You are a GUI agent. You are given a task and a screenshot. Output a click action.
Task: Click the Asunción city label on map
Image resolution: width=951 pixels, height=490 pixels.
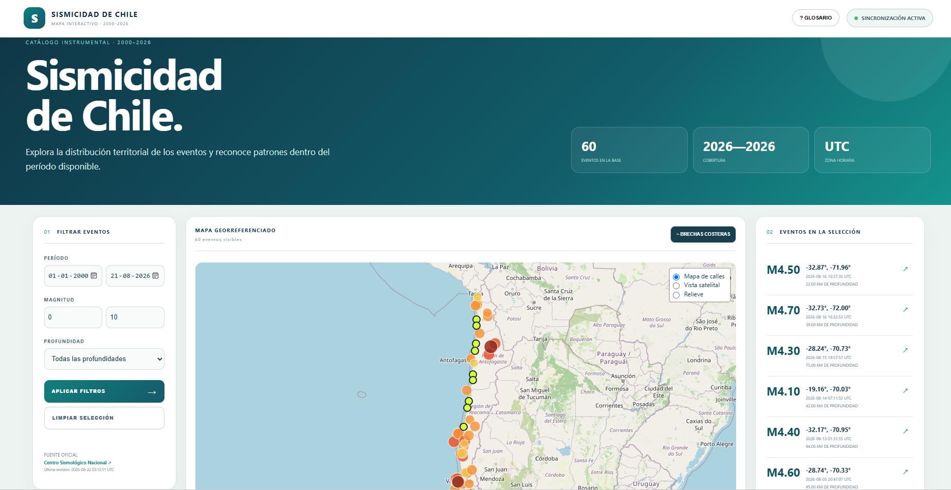[x=623, y=376]
